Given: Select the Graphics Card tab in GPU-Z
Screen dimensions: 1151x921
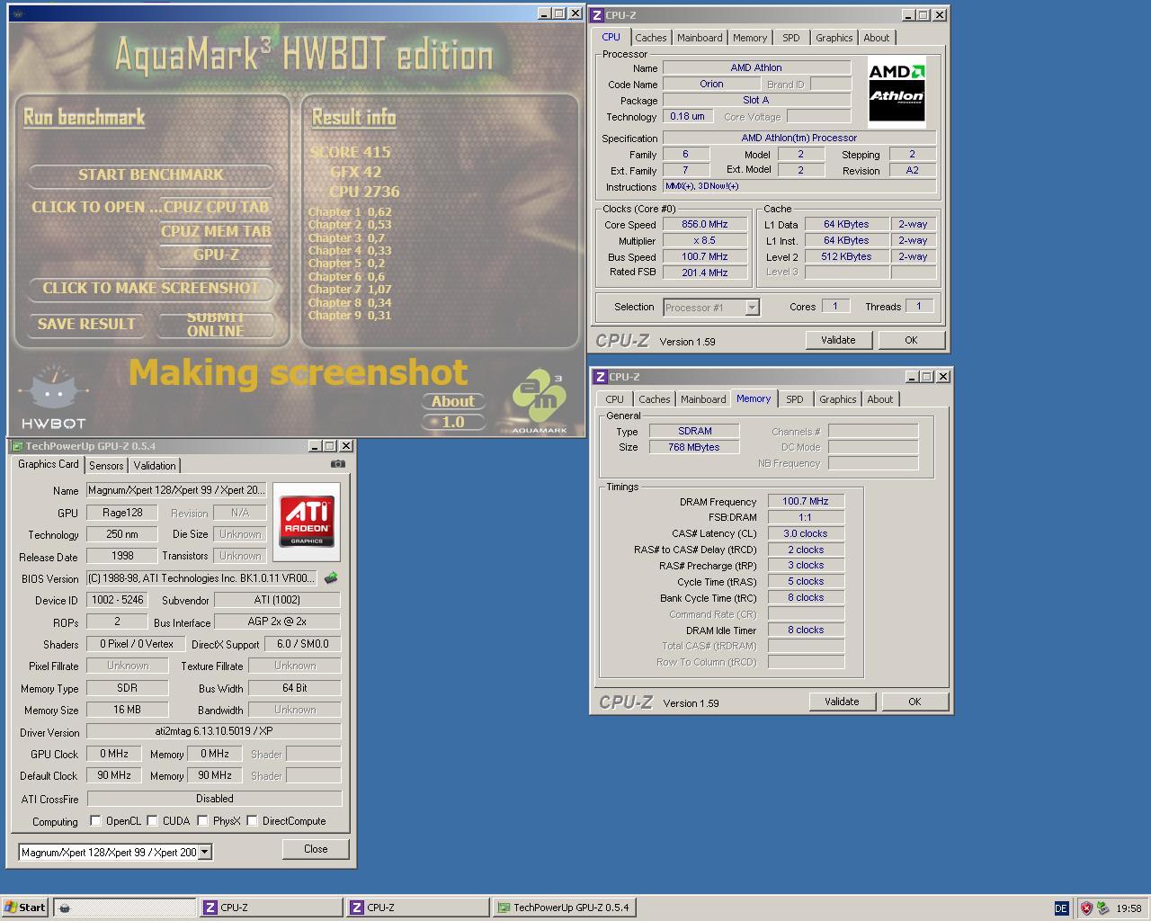Looking at the screenshot, I should point(49,464).
